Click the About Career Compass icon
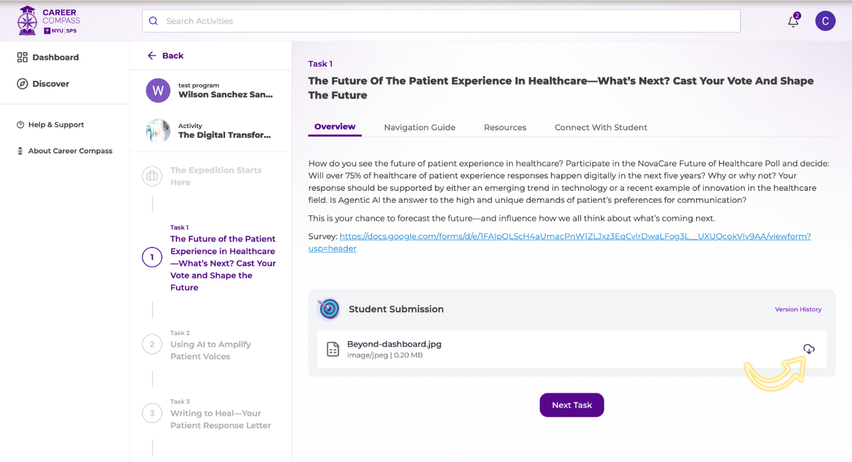 pos(21,151)
